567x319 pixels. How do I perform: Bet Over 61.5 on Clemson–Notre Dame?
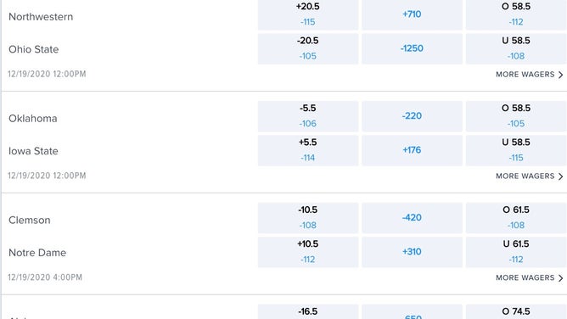click(x=516, y=218)
